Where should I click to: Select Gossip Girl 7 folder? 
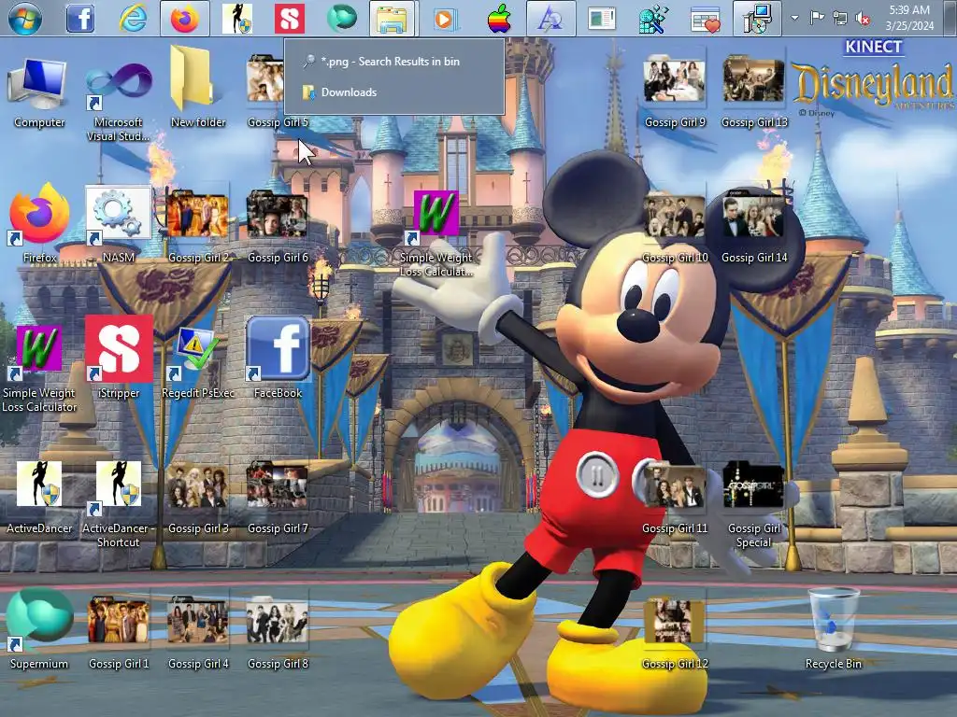click(278, 498)
